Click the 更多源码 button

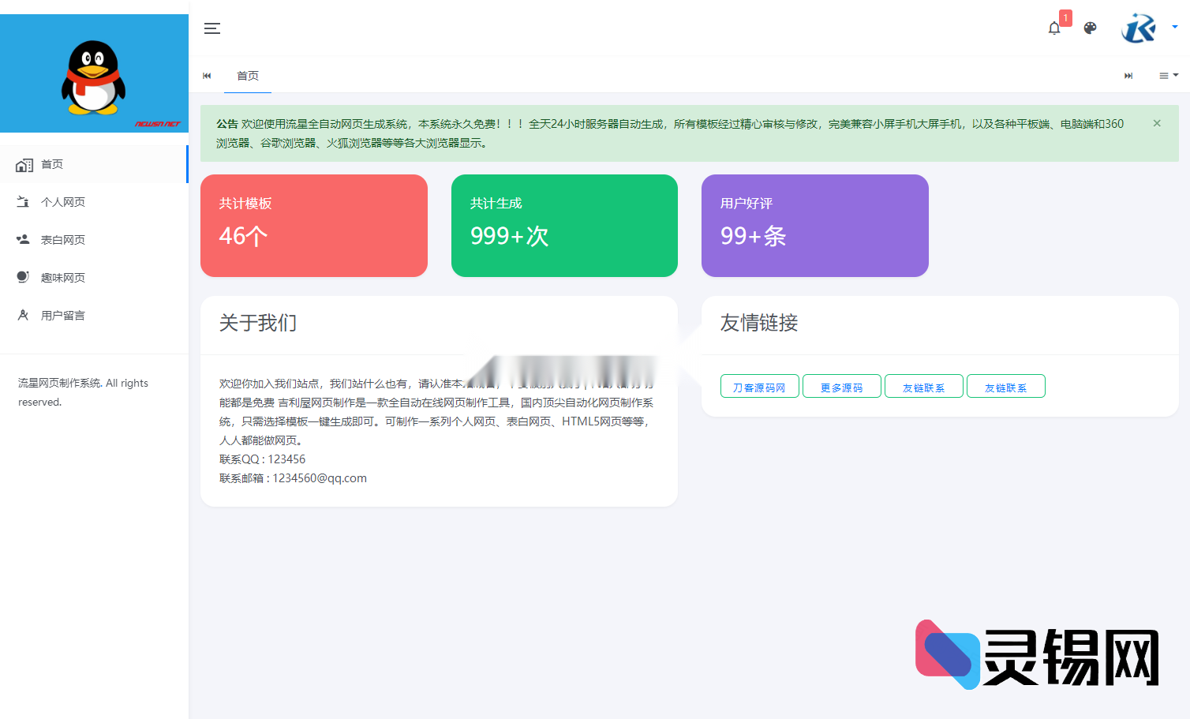click(x=841, y=386)
